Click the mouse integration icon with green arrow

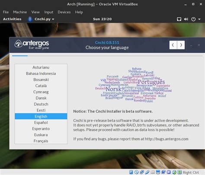point(174,172)
